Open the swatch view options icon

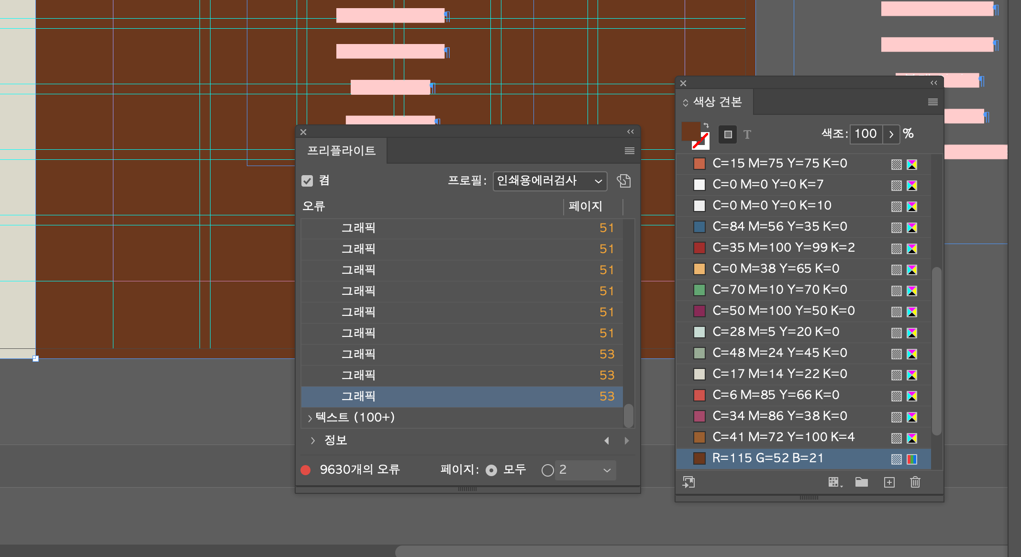point(834,482)
